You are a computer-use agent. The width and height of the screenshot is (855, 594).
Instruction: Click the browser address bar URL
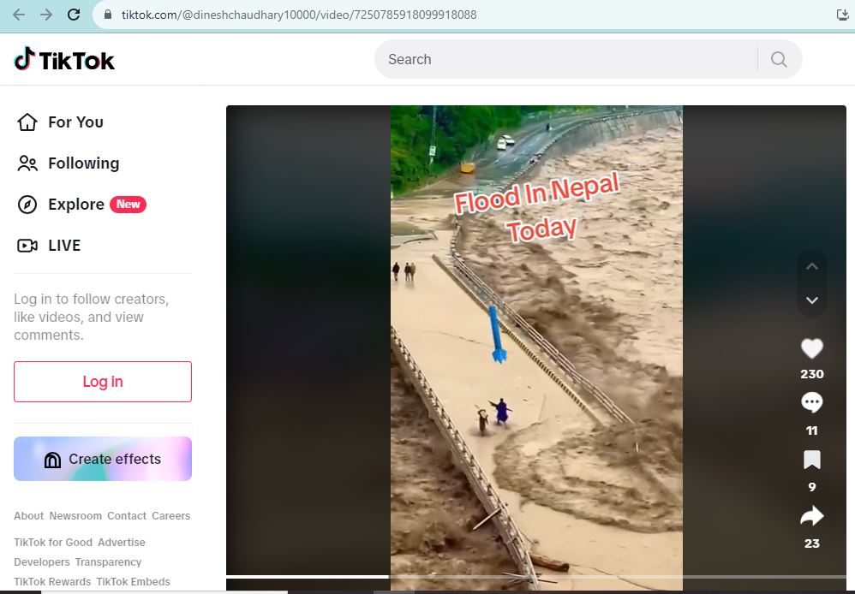(299, 15)
